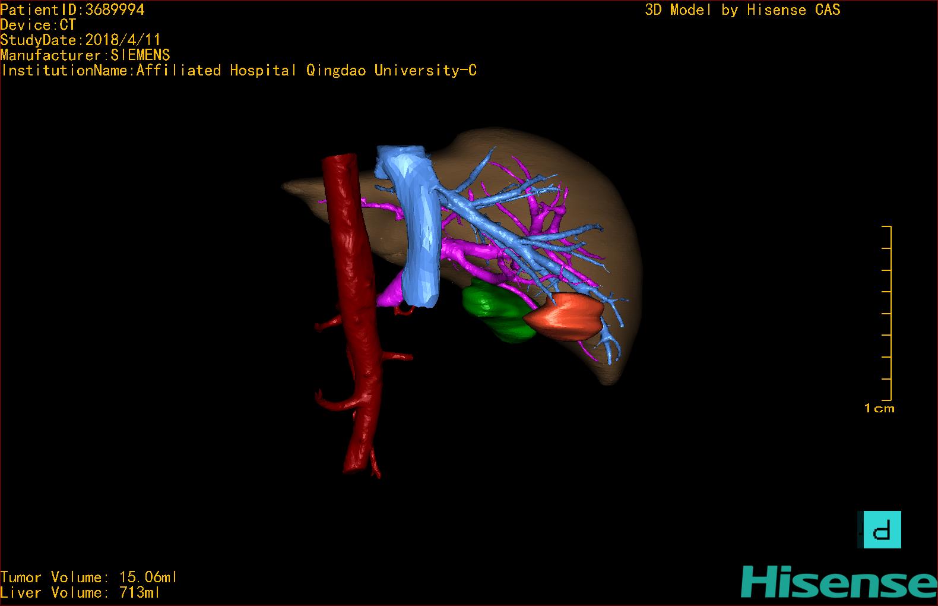Click the "1cm" scale label
The image size is (938, 606).
[879, 408]
